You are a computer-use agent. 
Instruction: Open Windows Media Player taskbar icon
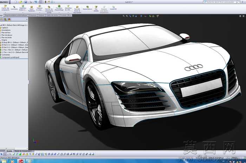point(12,161)
